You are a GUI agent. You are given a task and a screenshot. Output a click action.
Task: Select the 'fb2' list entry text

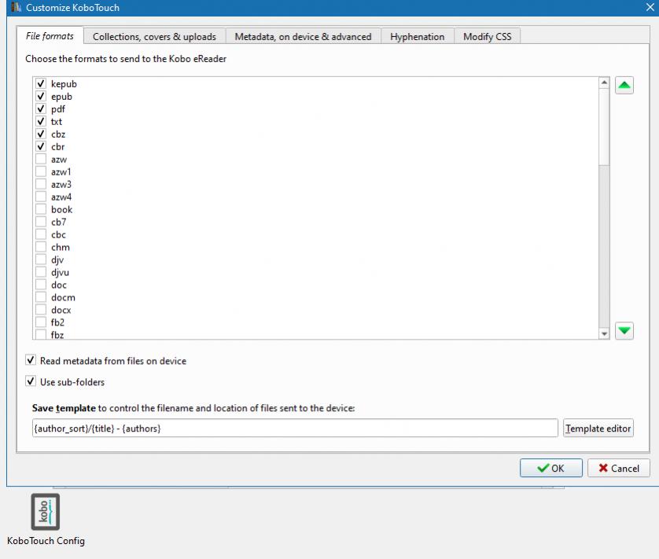[x=57, y=322]
